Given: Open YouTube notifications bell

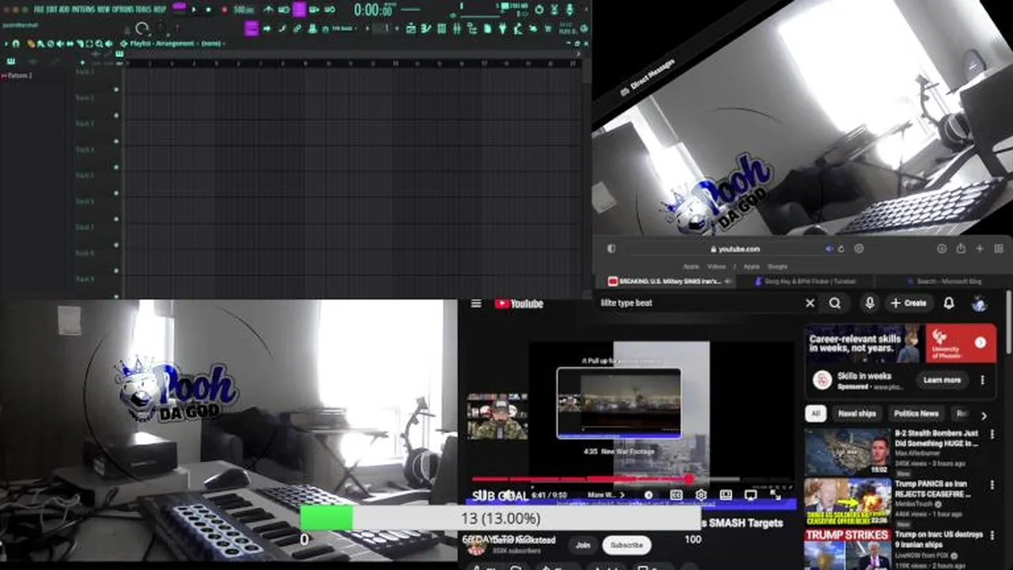Looking at the screenshot, I should click(948, 302).
